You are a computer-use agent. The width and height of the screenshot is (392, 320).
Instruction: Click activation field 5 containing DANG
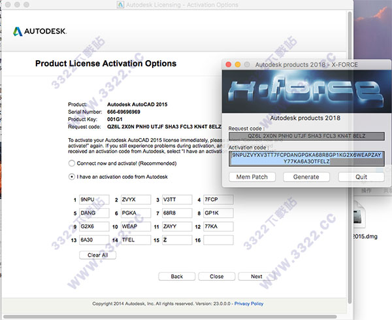pos(94,213)
